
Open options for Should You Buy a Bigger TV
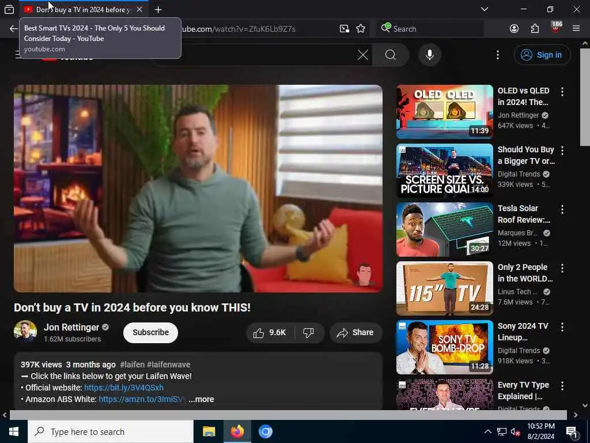562,151
